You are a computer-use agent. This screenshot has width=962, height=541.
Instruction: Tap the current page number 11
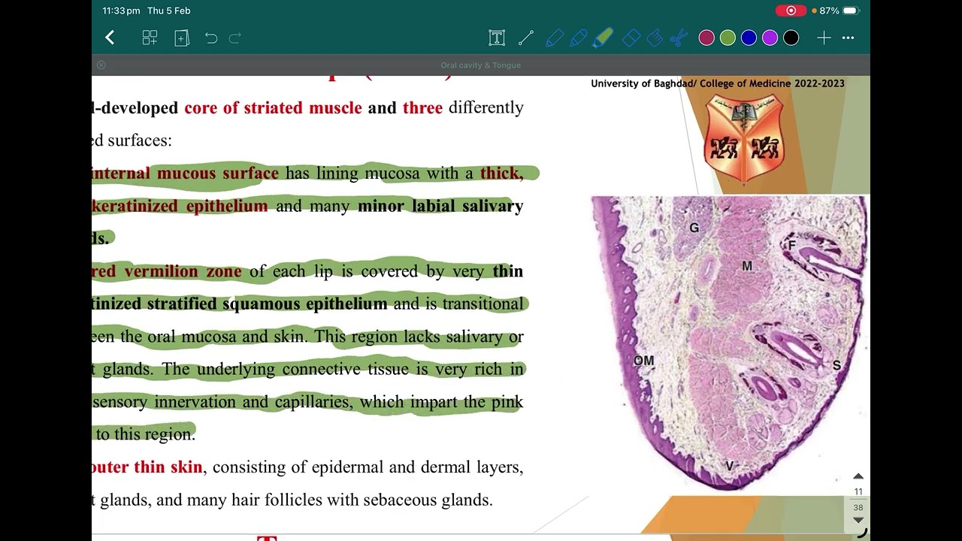tap(858, 492)
